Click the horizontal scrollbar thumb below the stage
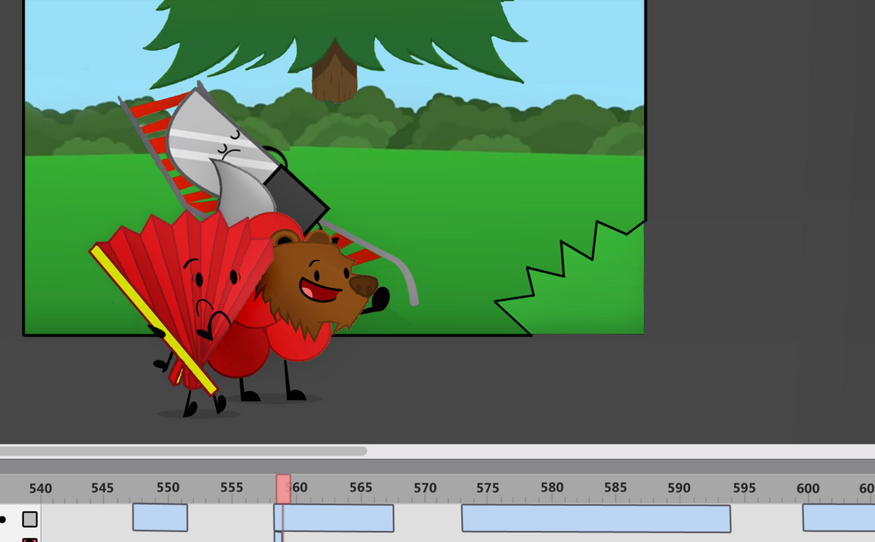The height and width of the screenshot is (542, 875). (183, 451)
